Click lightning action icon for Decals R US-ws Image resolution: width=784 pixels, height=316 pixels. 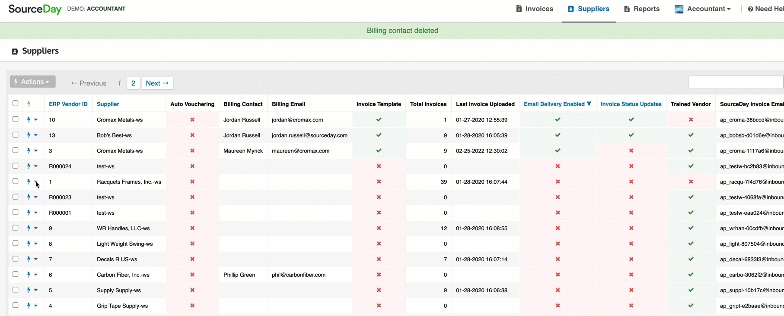coord(29,259)
